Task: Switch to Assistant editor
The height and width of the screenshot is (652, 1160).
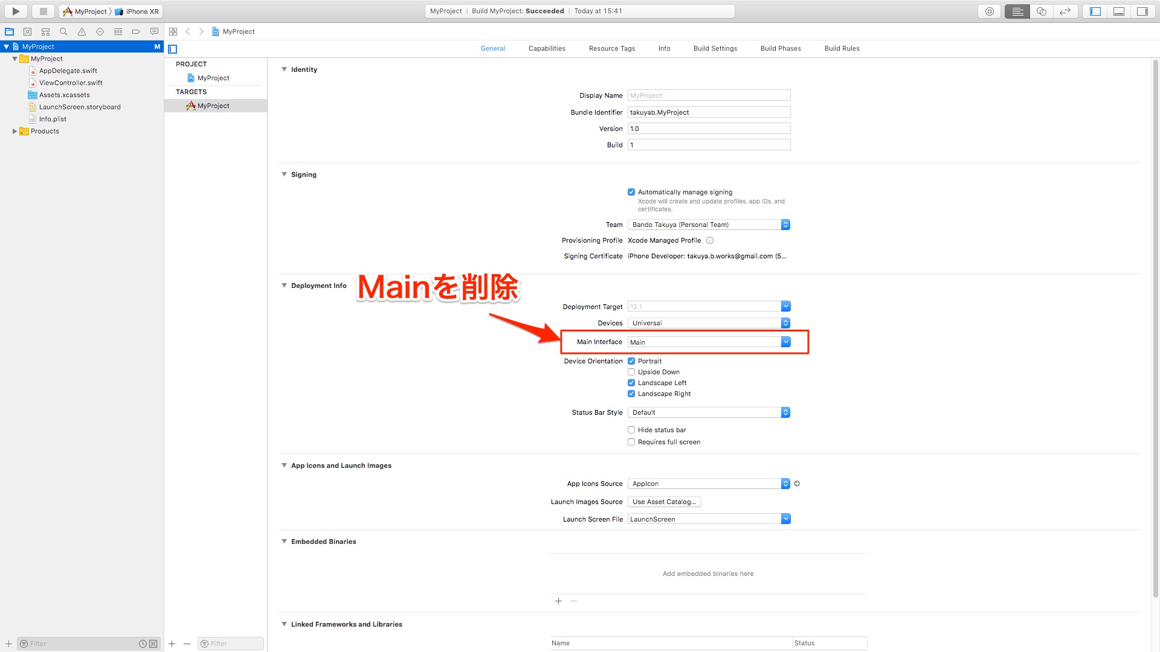Action: point(1042,11)
